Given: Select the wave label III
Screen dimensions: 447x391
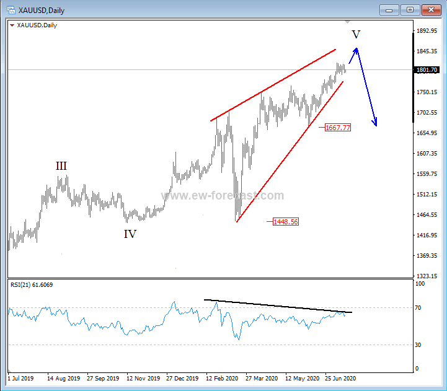Looking at the screenshot, I should (61, 166).
